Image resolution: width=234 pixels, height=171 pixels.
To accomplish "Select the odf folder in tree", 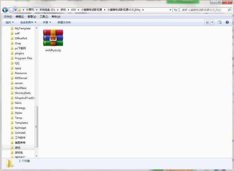I will [15, 33].
